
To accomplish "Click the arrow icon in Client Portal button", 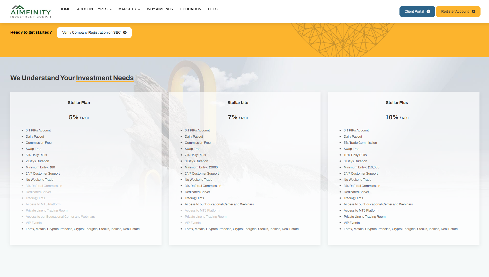I will 428,12.
